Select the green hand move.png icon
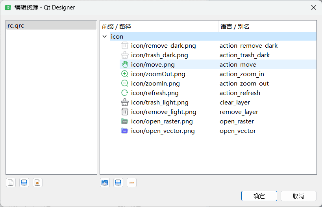The image size is (322, 207). coord(125,65)
